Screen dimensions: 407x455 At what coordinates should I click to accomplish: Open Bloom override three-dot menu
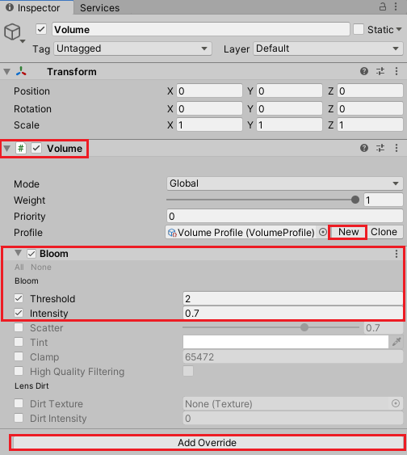397,254
